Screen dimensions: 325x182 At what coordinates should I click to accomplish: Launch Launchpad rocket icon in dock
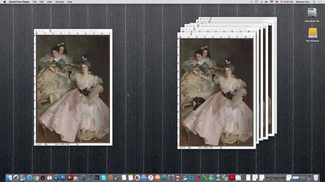point(16,178)
